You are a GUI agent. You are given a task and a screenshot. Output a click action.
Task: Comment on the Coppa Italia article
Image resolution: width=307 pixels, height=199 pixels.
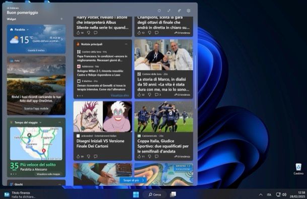coord(157,157)
